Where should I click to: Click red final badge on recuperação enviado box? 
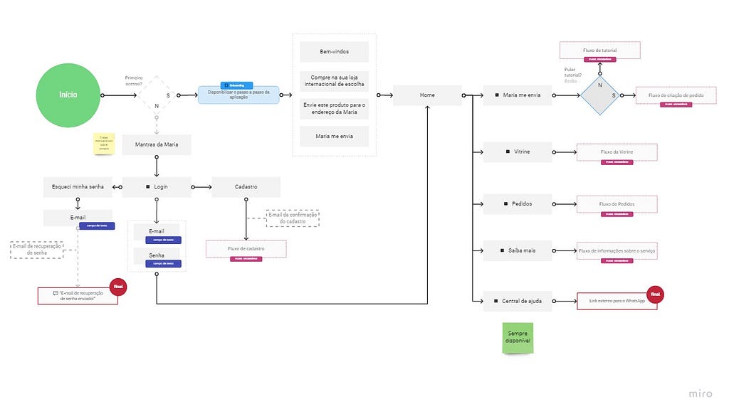pyautogui.click(x=118, y=287)
